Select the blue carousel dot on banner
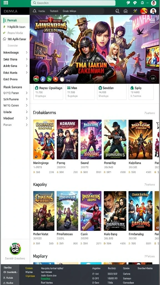 pos(43,79)
